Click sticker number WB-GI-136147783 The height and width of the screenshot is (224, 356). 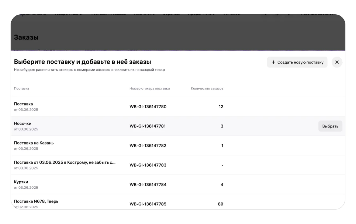tap(148, 165)
